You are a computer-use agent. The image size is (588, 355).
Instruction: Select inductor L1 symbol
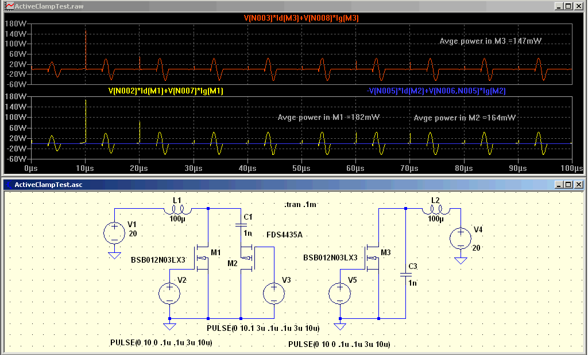pyautogui.click(x=178, y=209)
